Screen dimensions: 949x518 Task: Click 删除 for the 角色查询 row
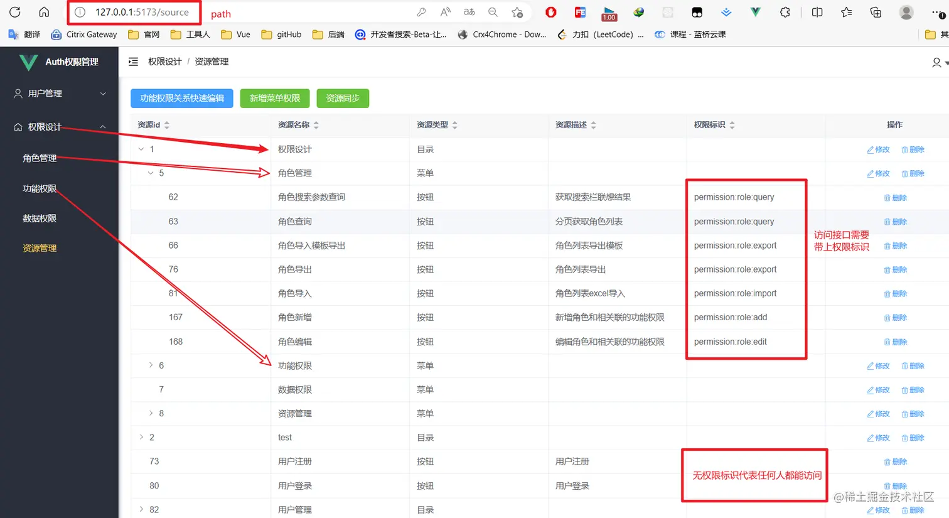coord(896,222)
